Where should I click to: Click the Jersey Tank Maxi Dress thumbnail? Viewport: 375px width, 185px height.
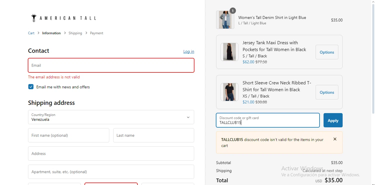tap(229, 52)
